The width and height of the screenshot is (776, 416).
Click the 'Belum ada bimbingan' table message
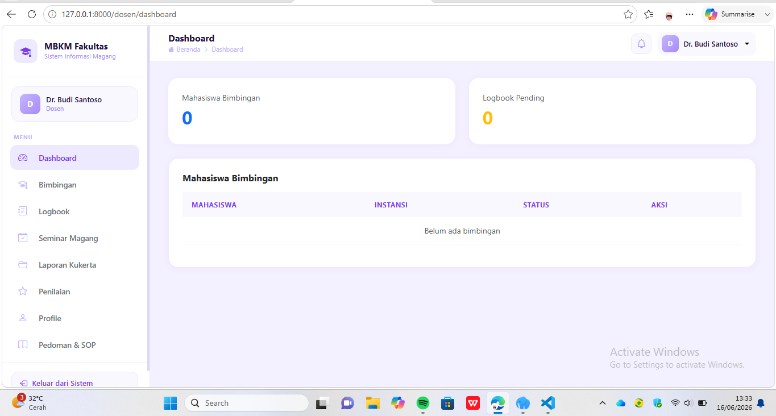[462, 231]
